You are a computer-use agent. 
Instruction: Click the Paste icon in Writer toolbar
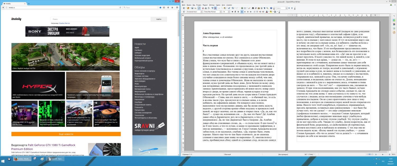tap(225, 8)
